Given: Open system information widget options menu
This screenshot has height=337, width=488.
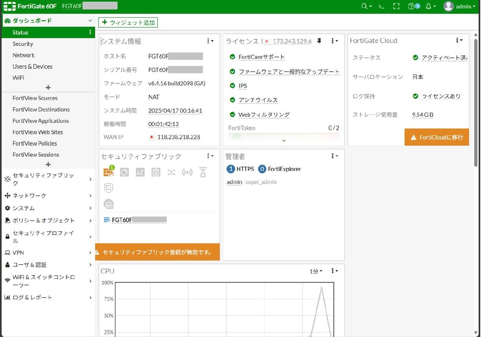Looking at the screenshot, I should pos(210,41).
